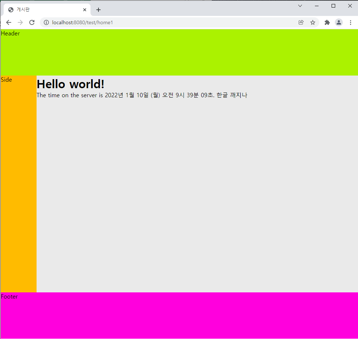Click the server time sentence
The height and width of the screenshot is (339, 358).
pyautogui.click(x=142, y=95)
